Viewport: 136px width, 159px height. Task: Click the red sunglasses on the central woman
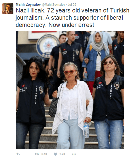tap(70, 72)
